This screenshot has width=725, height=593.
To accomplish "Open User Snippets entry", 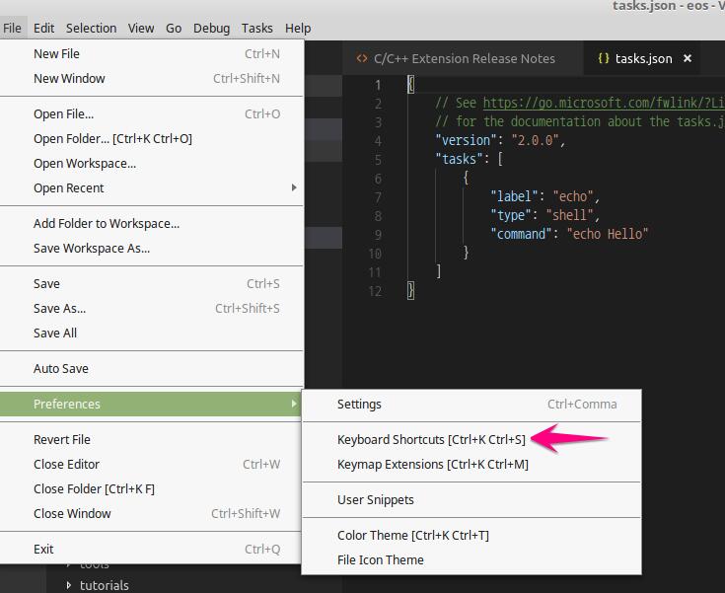I will (471, 500).
